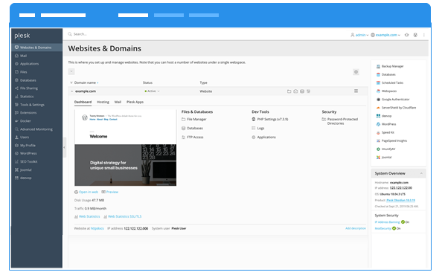The width and height of the screenshot is (442, 275).
Task: Click into the Search field
Action: coord(197,34)
